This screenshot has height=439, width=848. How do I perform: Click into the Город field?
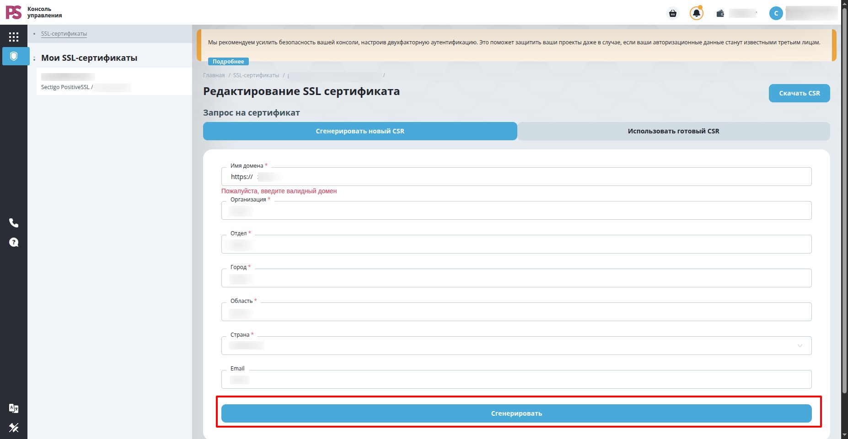516,278
